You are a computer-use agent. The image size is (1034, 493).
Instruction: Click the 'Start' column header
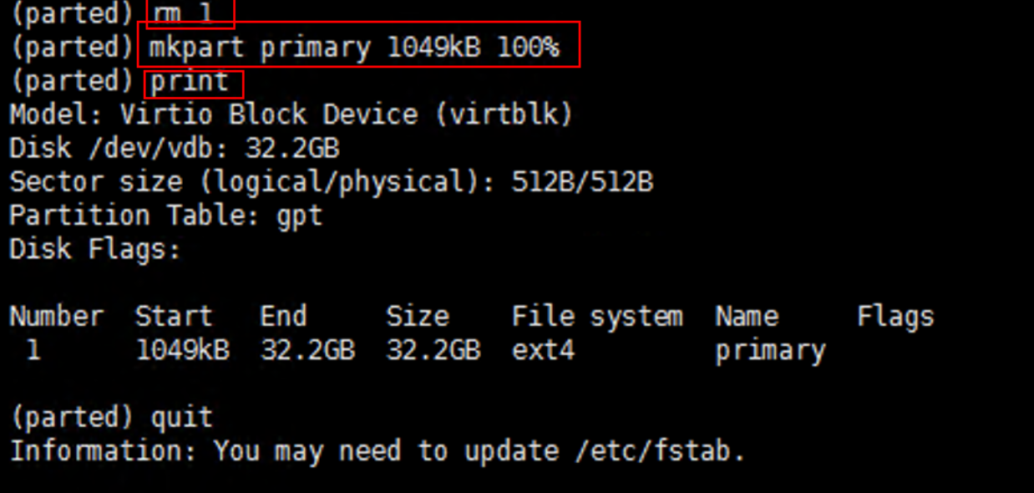(175, 316)
